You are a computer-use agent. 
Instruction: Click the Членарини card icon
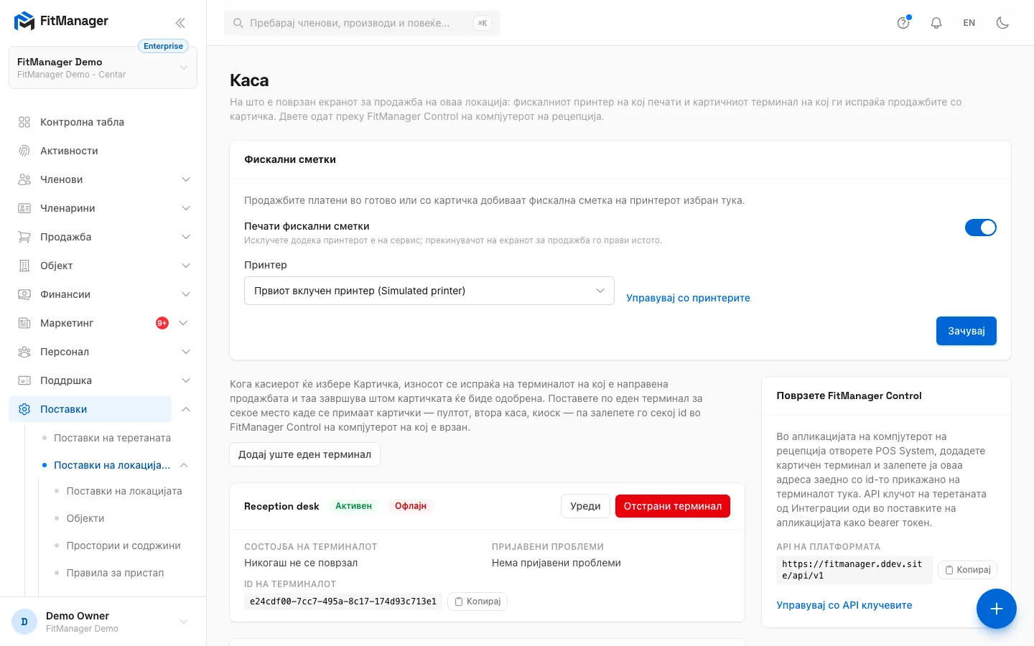click(x=24, y=208)
